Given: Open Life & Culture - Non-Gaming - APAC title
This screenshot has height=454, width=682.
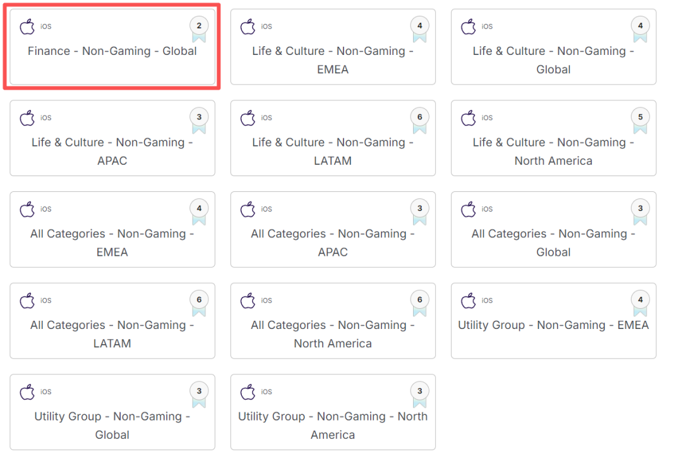Looking at the screenshot, I should (x=112, y=152).
